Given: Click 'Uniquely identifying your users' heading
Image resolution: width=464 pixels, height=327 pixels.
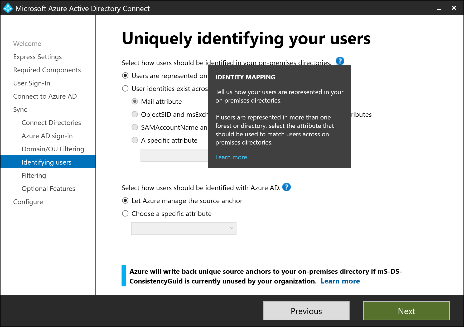Looking at the screenshot, I should click(246, 39).
